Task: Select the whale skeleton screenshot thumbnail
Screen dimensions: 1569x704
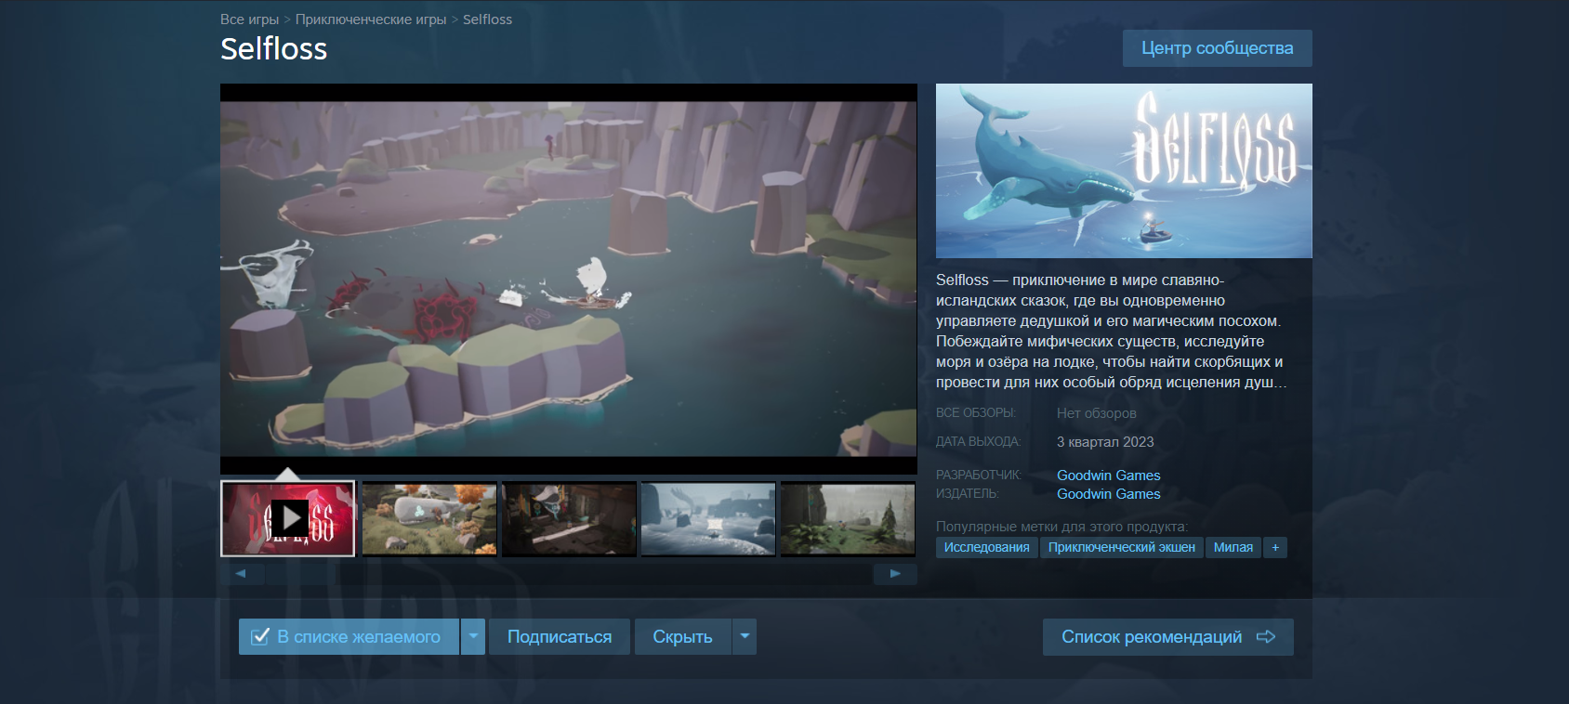Action: pos(429,518)
